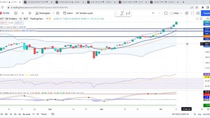This screenshot has width=210, height=118.
Task: Add a symbol to compare with plus icon
Action: click(x=16, y=13)
